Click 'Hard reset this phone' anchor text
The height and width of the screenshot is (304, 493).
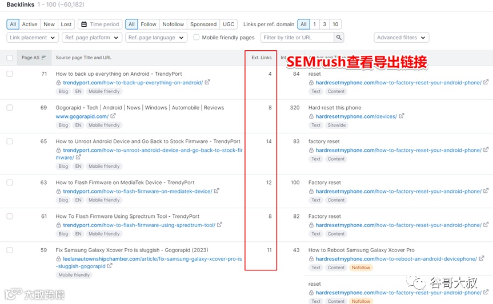tap(335, 107)
